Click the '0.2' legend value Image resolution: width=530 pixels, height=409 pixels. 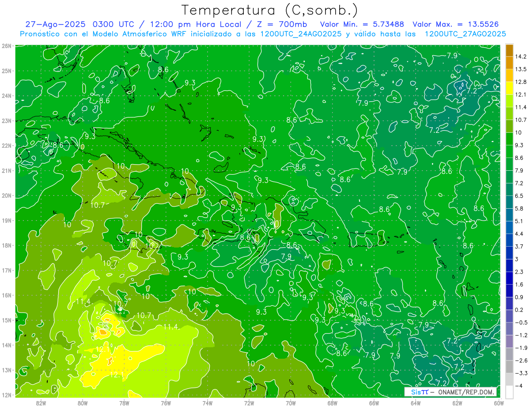520,310
